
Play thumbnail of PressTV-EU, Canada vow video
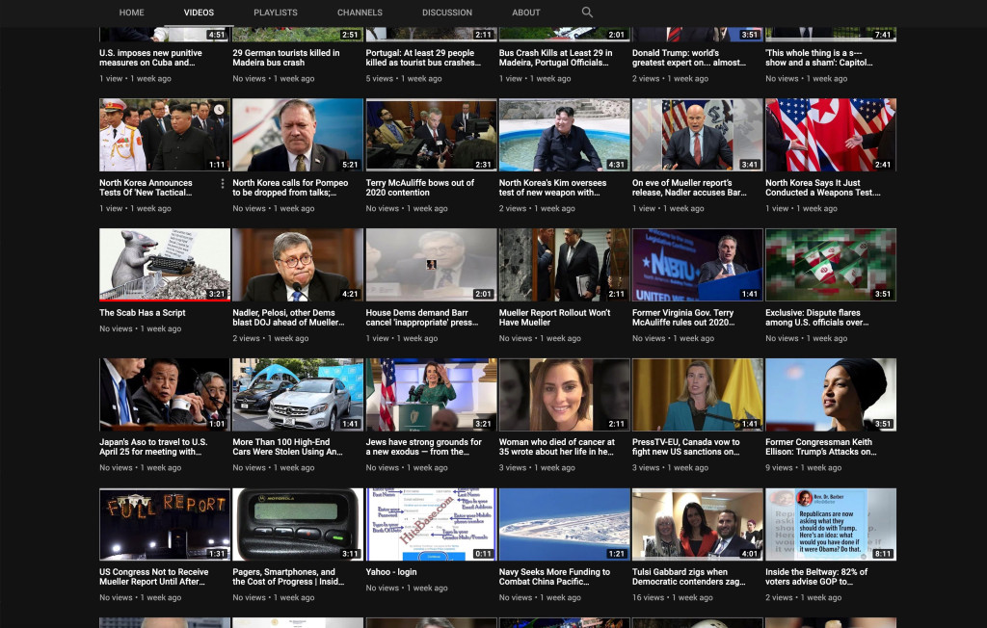pyautogui.click(x=698, y=395)
